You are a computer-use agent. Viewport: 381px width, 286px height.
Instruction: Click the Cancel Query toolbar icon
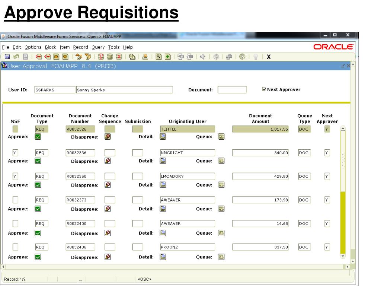119,57
